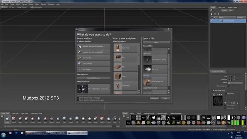
Task: Switch to the Pose Tools tab
Action: click(x=24, y=113)
